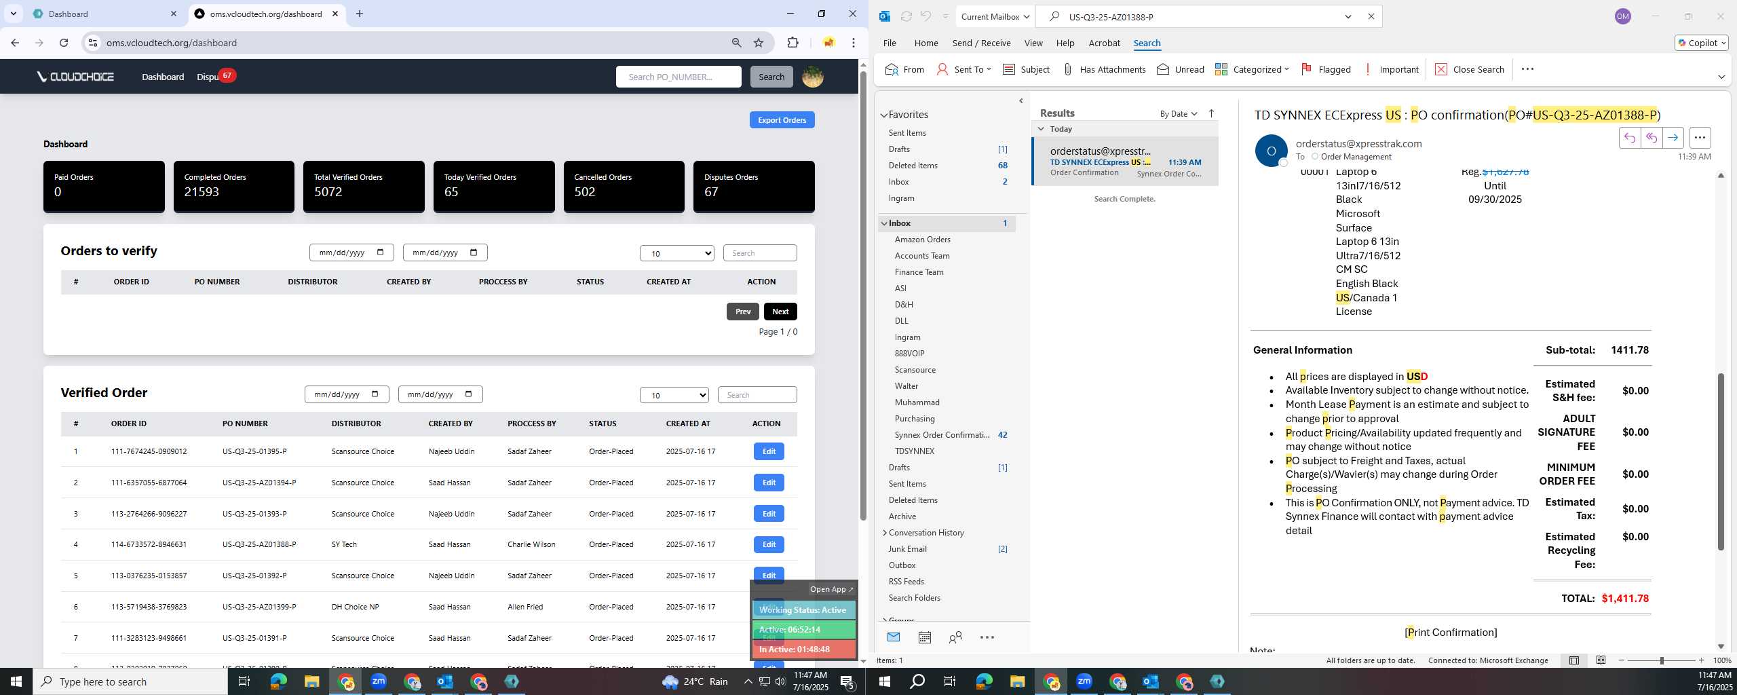Viewport: 1737px width, 695px height.
Task: Switch to View ribbon tab
Action: click(x=1033, y=43)
